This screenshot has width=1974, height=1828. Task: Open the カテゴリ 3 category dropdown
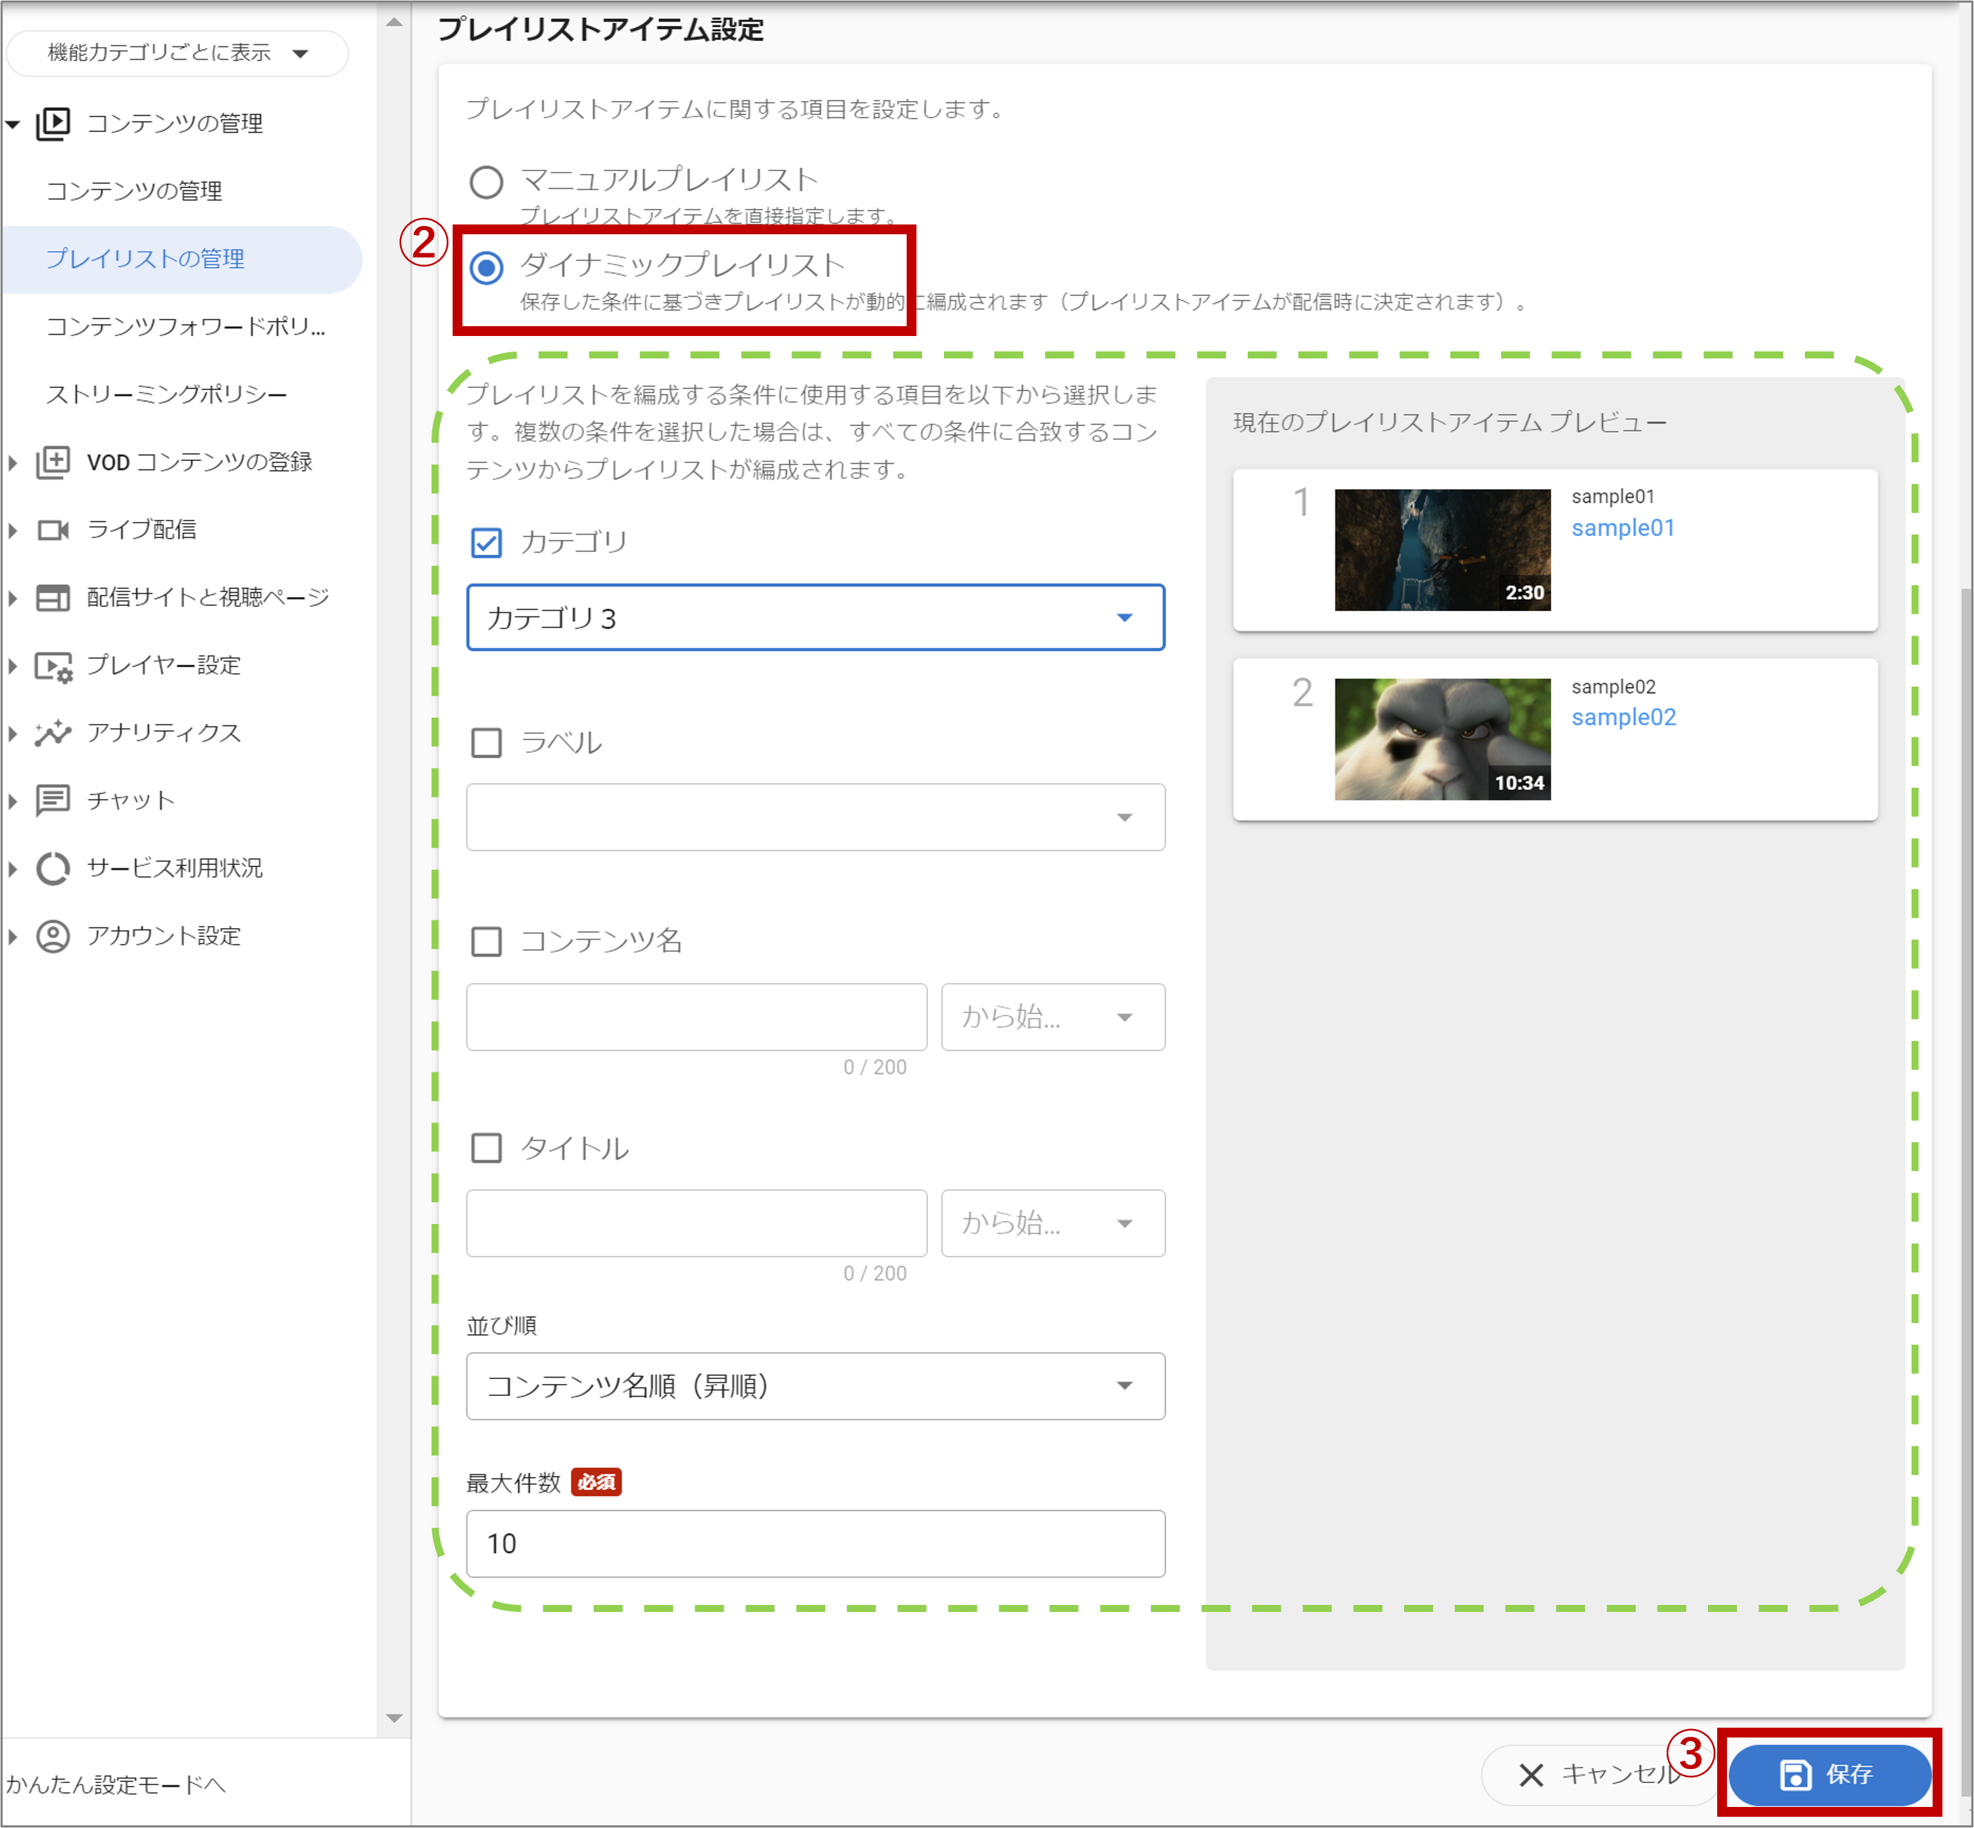814,617
